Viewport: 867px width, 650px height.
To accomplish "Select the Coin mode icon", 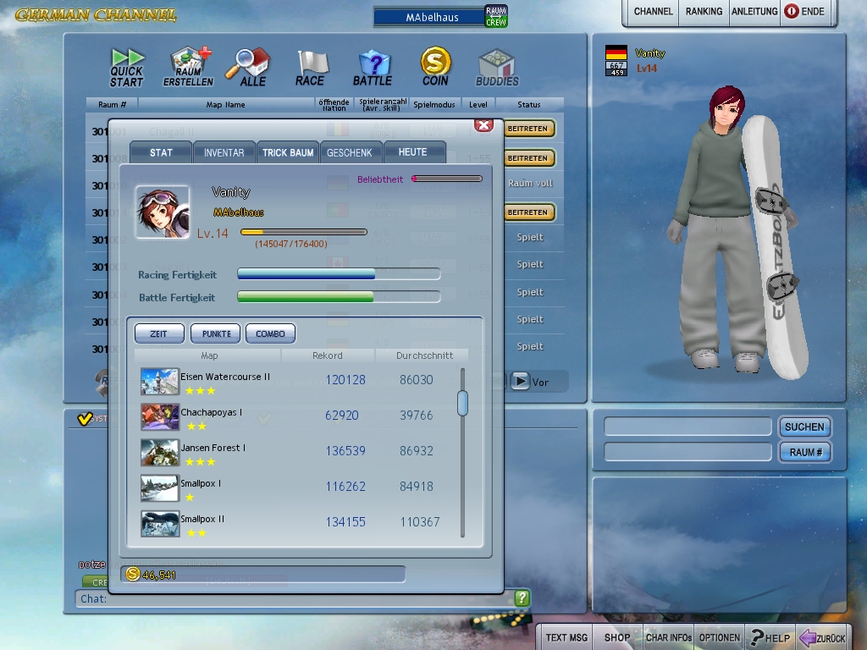I will click(x=435, y=67).
